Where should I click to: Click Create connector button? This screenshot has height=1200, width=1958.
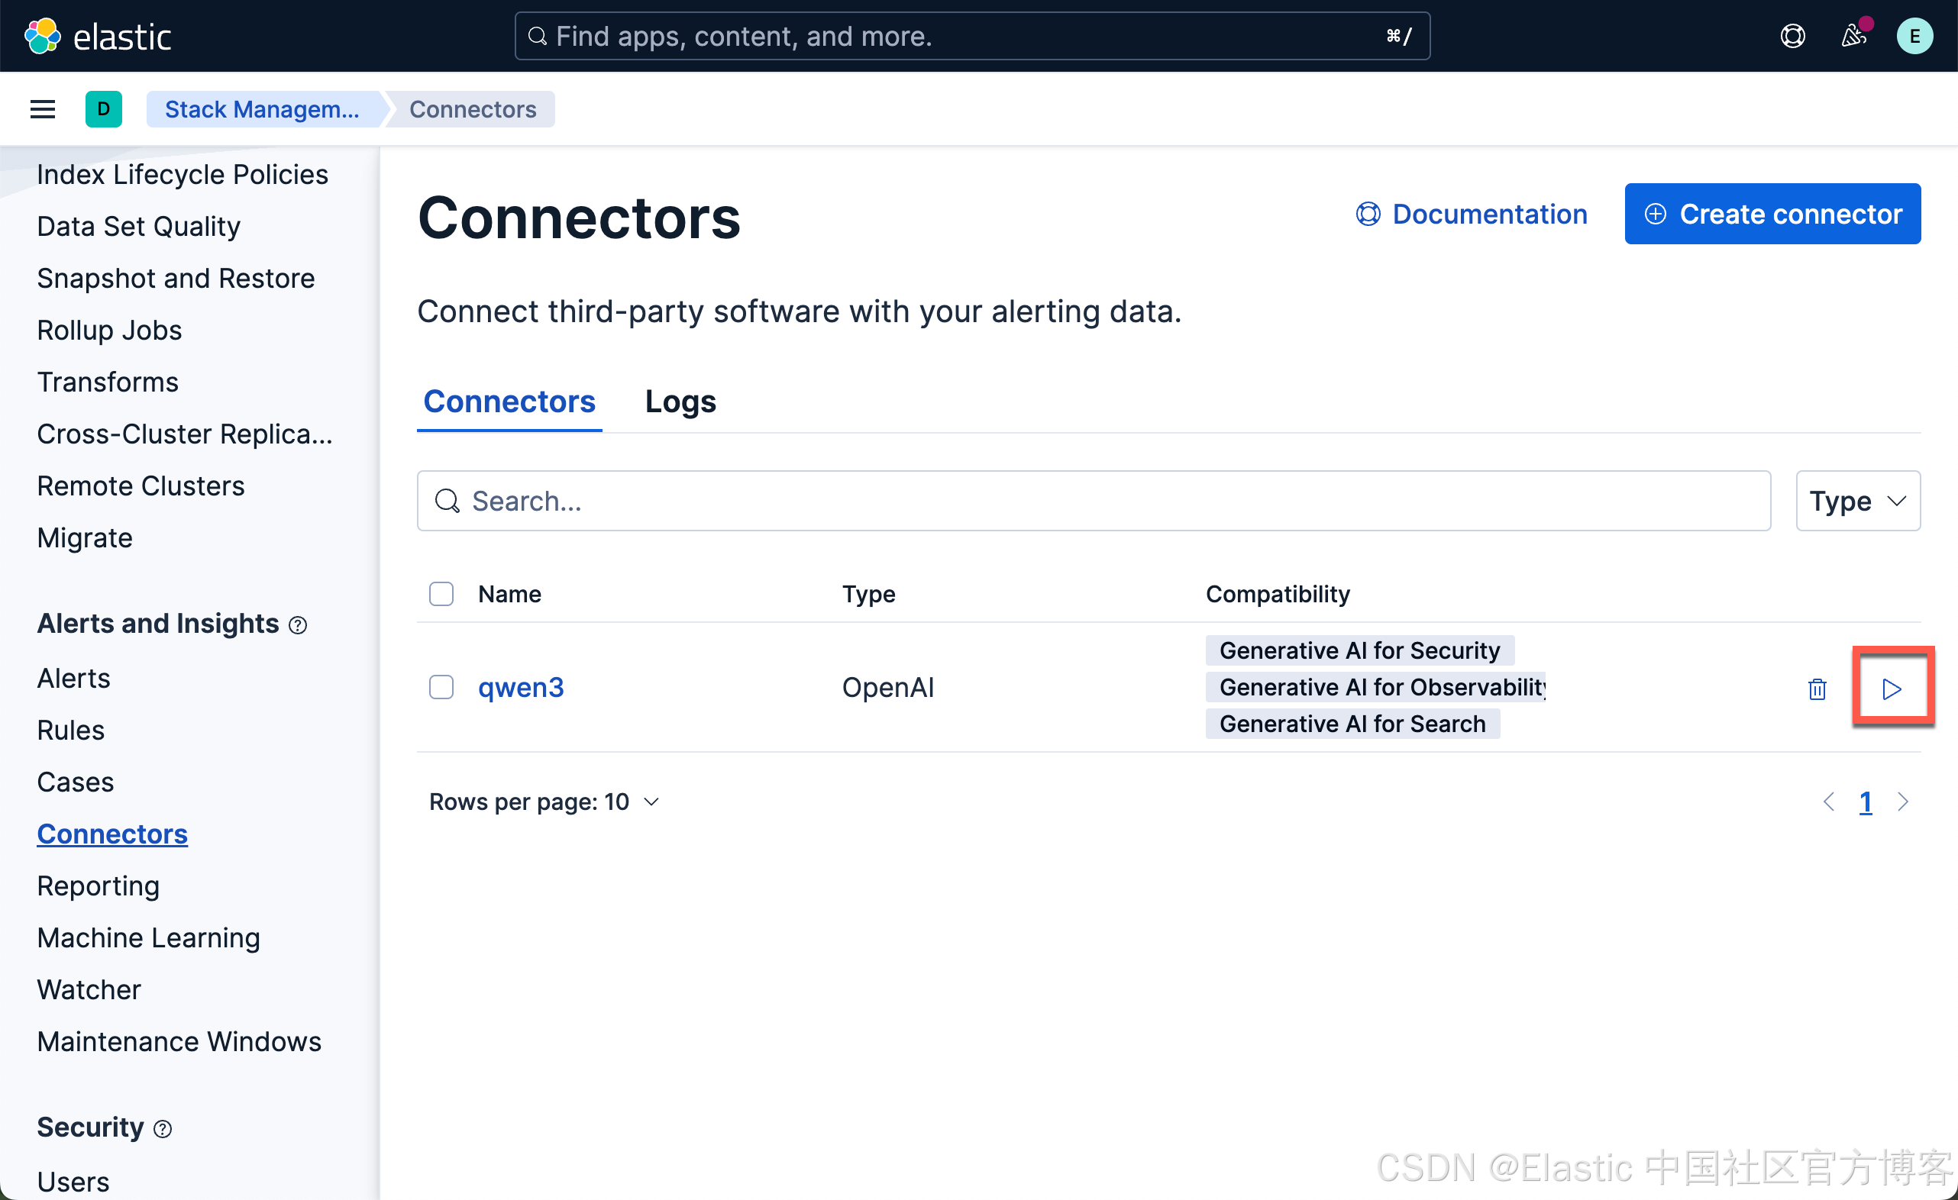(1773, 214)
